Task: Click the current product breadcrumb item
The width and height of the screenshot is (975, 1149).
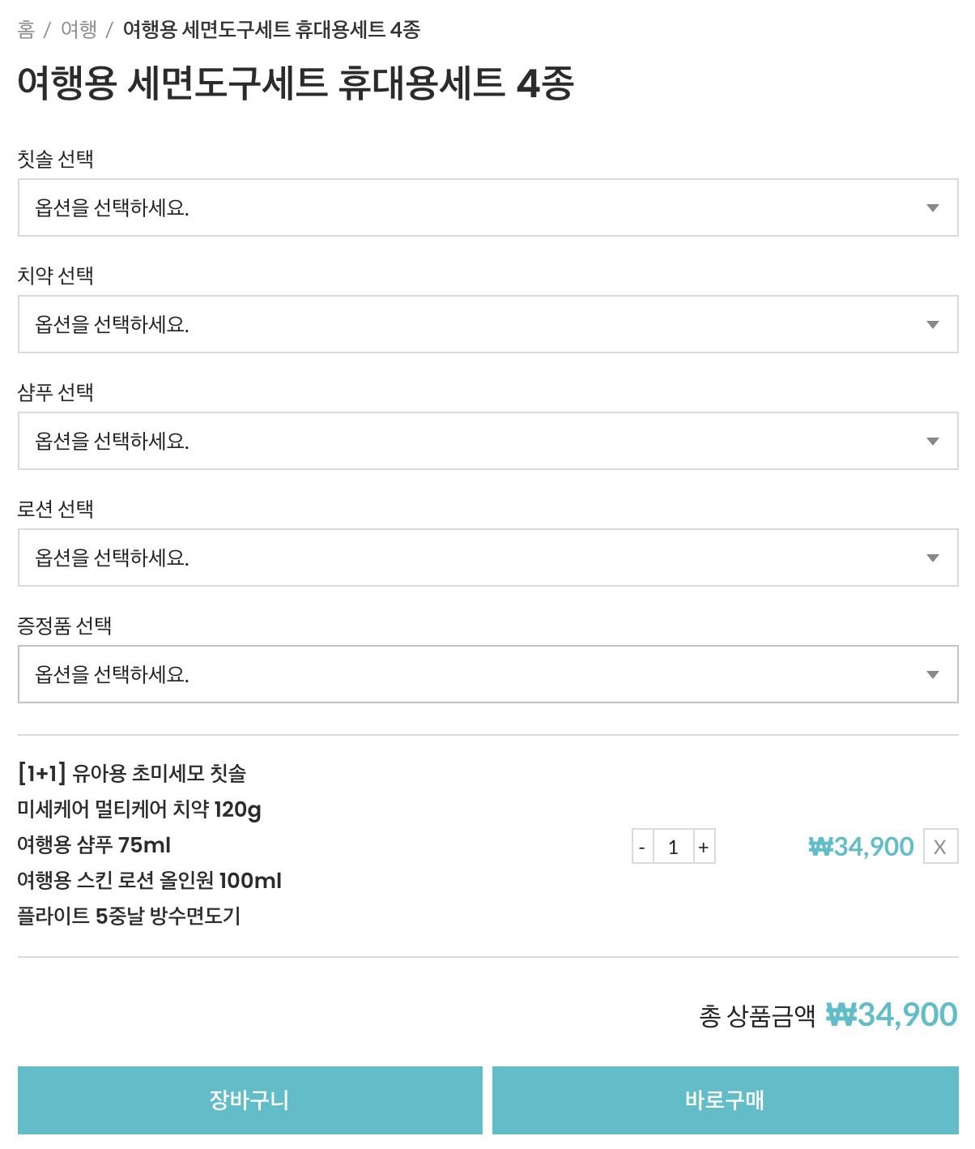Action: [271, 30]
